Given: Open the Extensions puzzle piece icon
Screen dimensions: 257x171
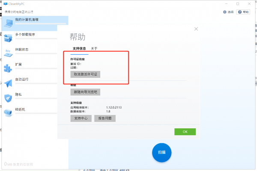Looking at the screenshot, I should coord(8,68).
